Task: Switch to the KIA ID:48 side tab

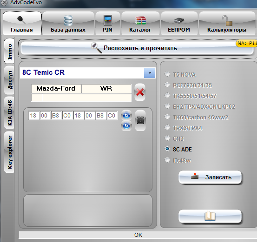Action: point(9,113)
